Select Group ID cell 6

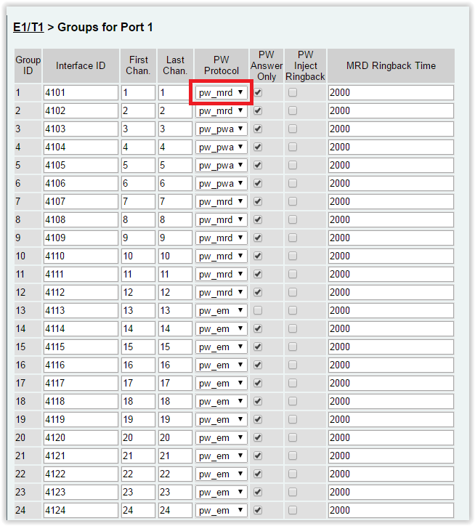[x=28, y=184]
